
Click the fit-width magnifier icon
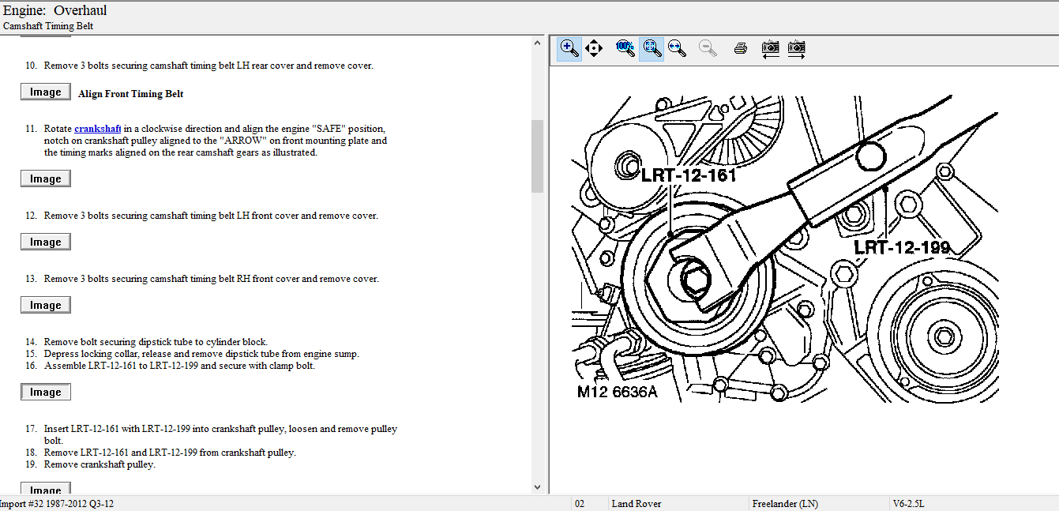677,48
